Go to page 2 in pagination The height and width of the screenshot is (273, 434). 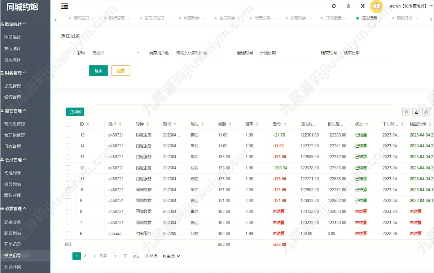(x=85, y=256)
